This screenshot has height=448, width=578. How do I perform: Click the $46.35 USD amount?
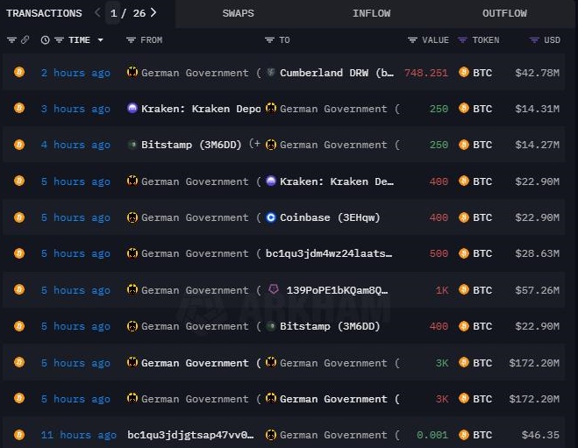tap(540, 435)
